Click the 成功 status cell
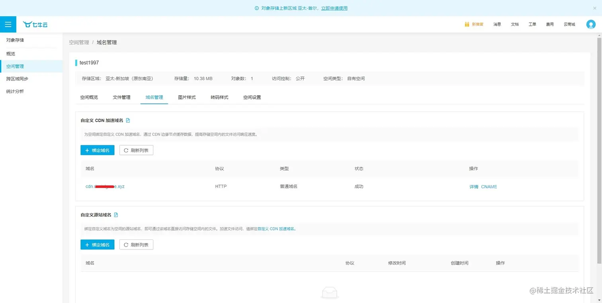 [x=359, y=186]
